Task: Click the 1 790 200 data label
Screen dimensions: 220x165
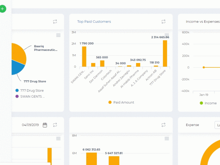Action: pos(87,43)
